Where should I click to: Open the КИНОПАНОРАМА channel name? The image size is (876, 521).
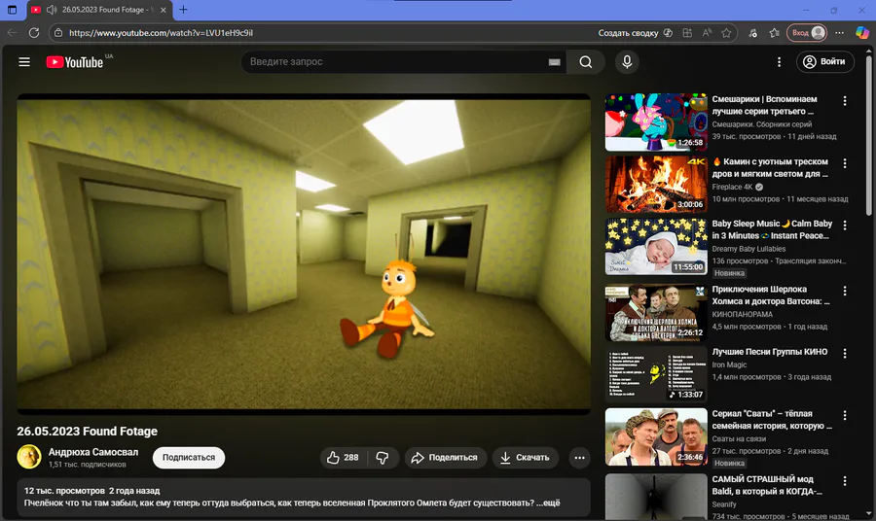pyautogui.click(x=742, y=314)
